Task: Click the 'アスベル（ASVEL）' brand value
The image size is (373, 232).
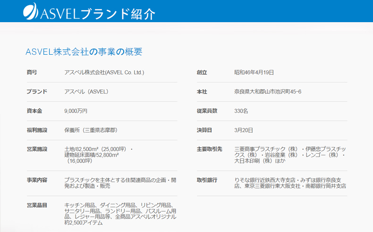Action: 86,91
